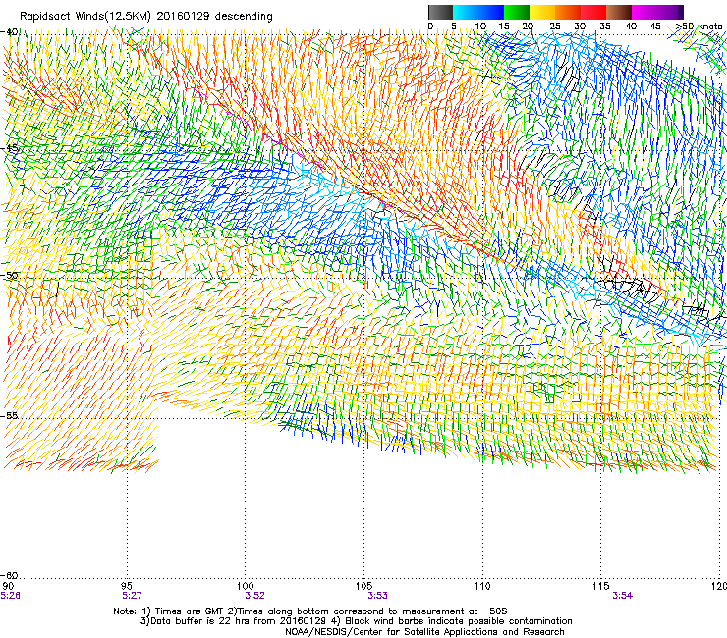Click the purple '5:27' time label
The width and height of the screenshot is (727, 638).
[132, 596]
